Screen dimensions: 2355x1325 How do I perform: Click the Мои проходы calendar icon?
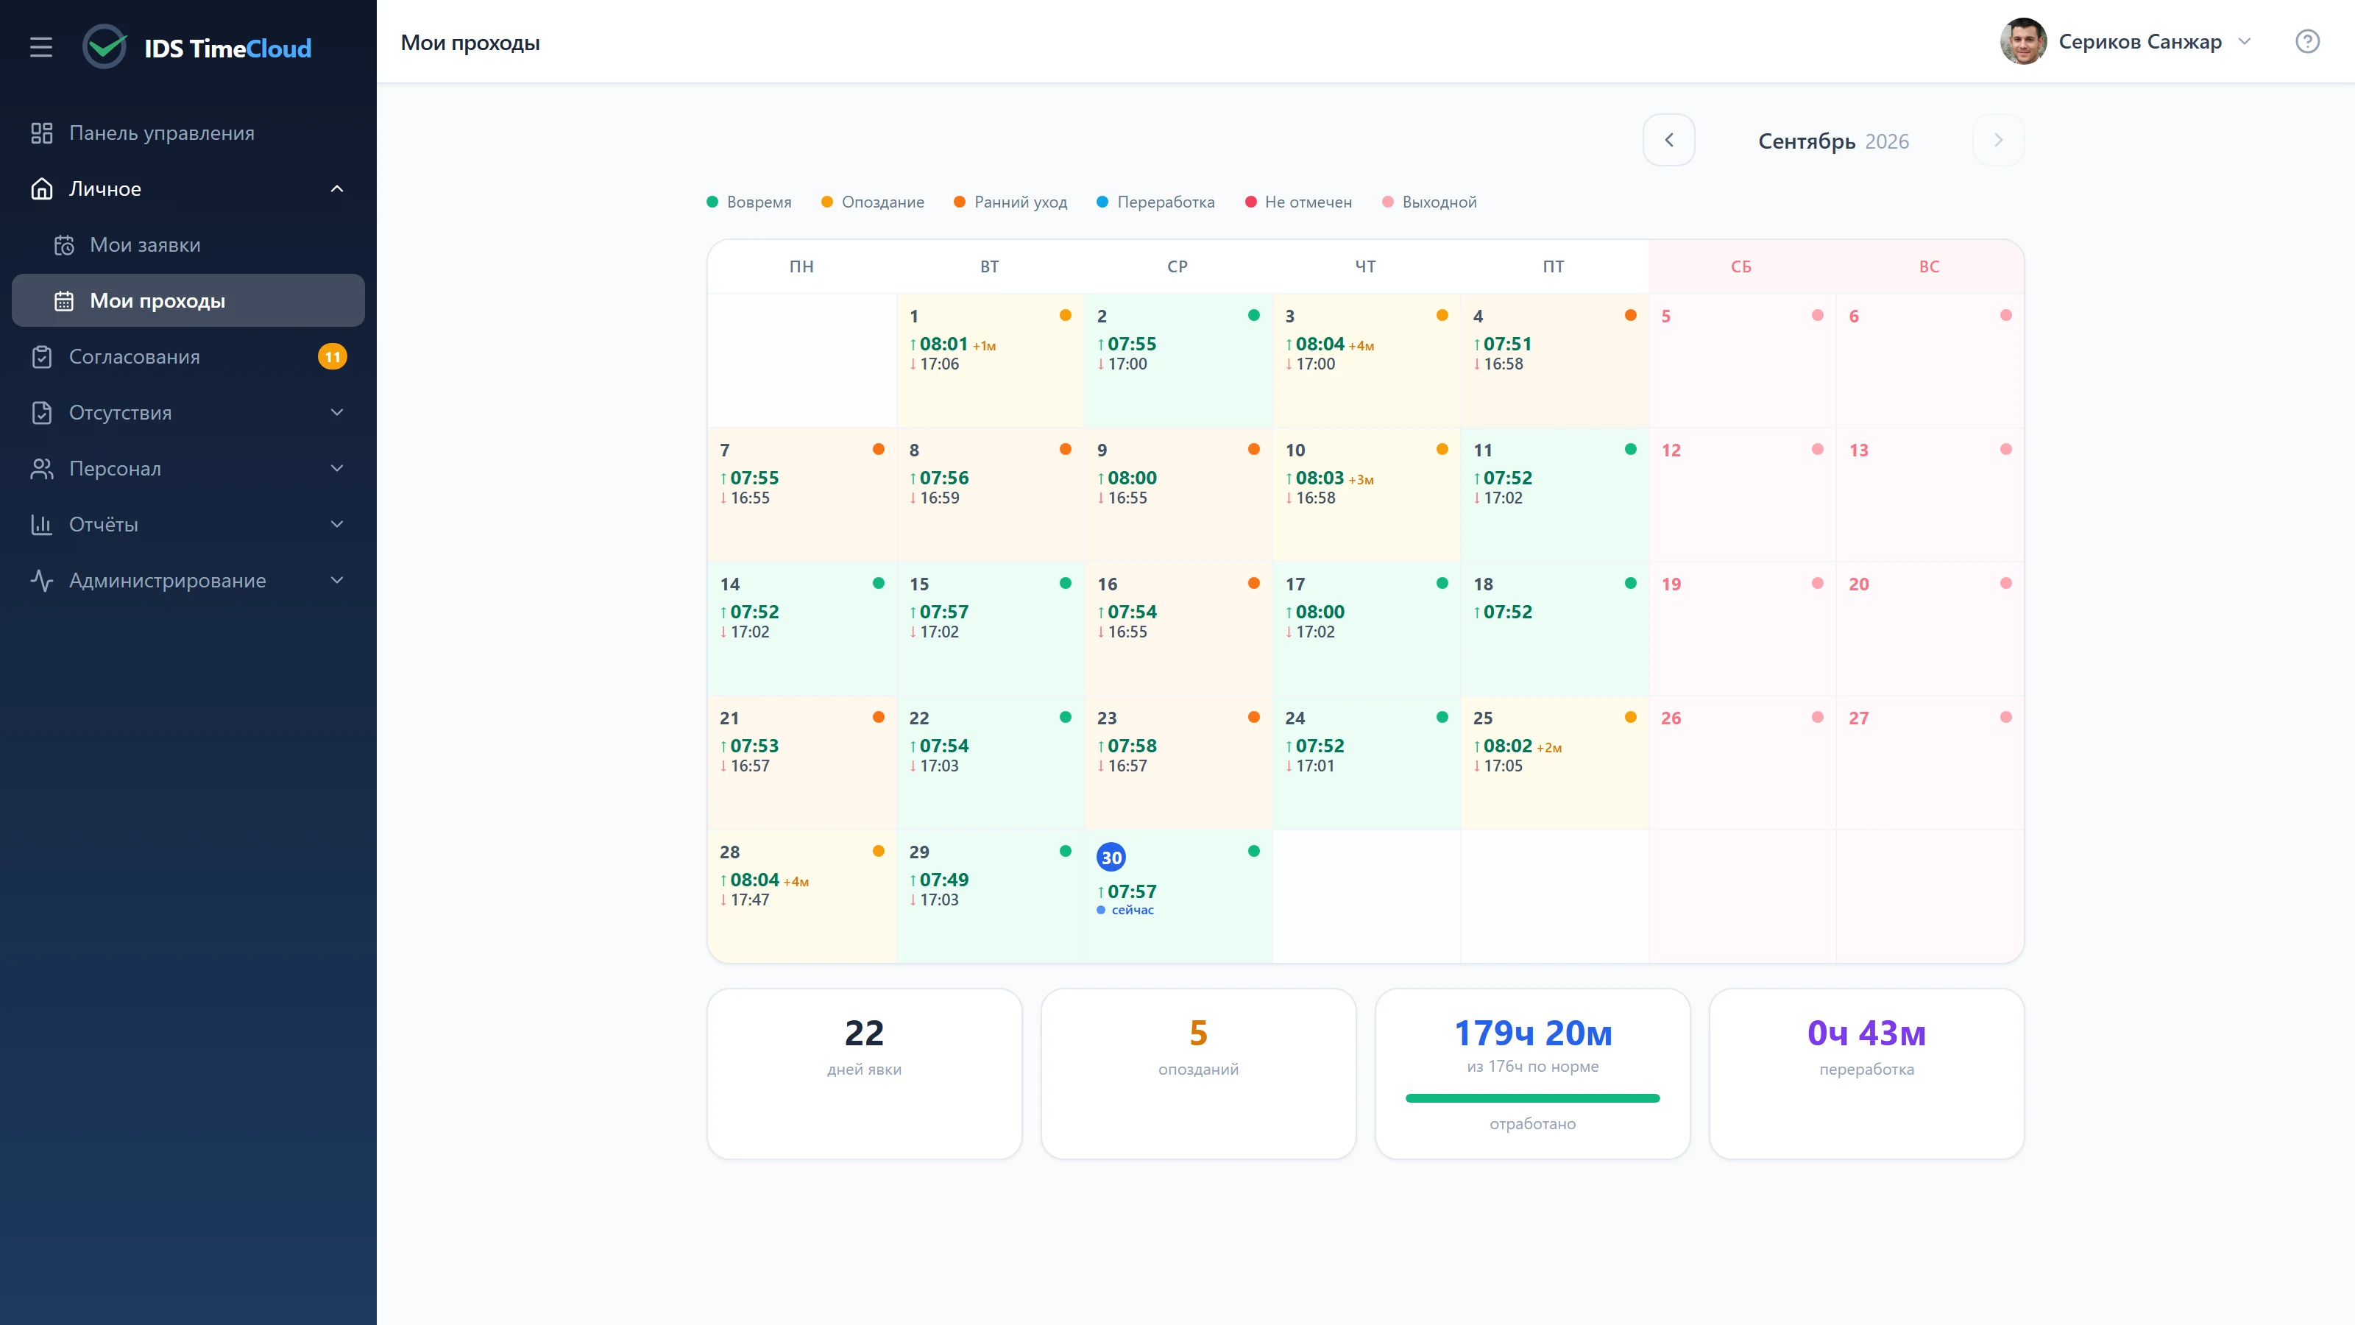[x=64, y=301]
